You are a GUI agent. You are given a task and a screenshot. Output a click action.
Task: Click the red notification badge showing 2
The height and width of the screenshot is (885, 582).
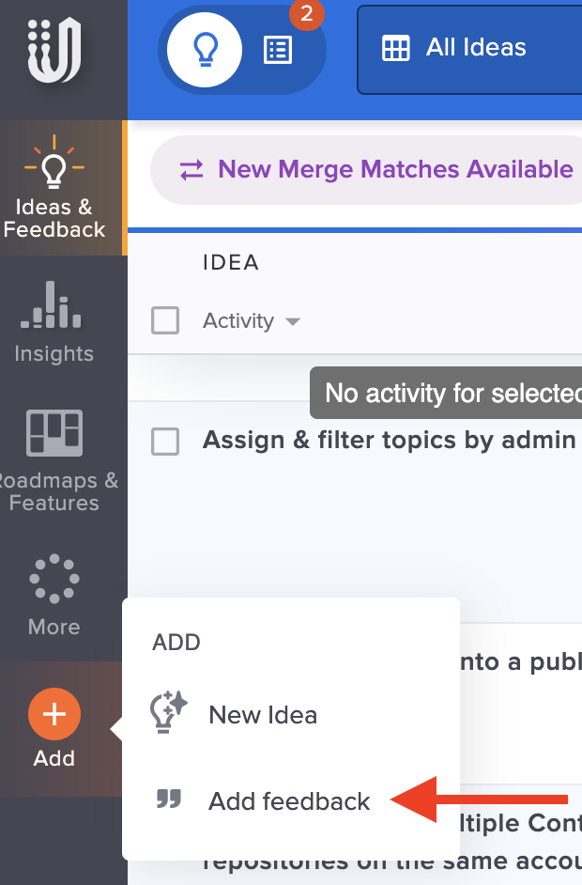(x=307, y=13)
